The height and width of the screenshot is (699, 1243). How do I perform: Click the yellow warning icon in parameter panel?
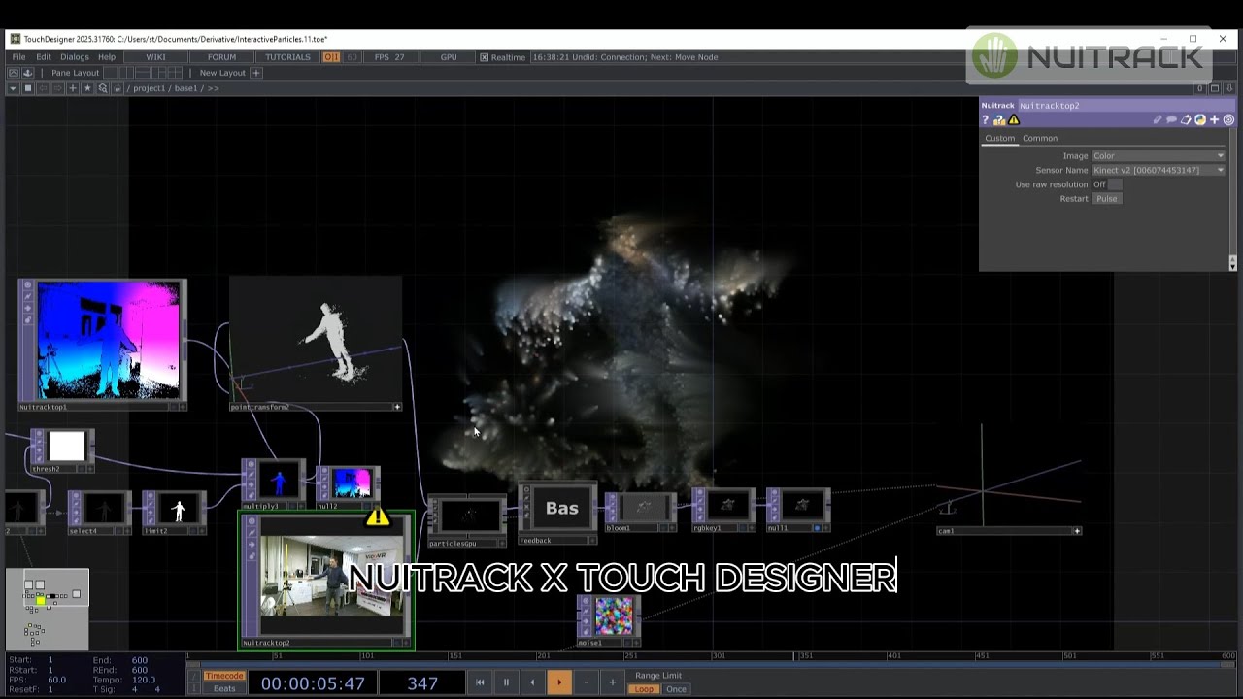pyautogui.click(x=1014, y=120)
